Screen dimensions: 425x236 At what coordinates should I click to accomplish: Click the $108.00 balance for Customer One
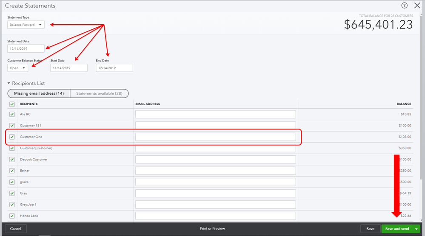(x=405, y=137)
